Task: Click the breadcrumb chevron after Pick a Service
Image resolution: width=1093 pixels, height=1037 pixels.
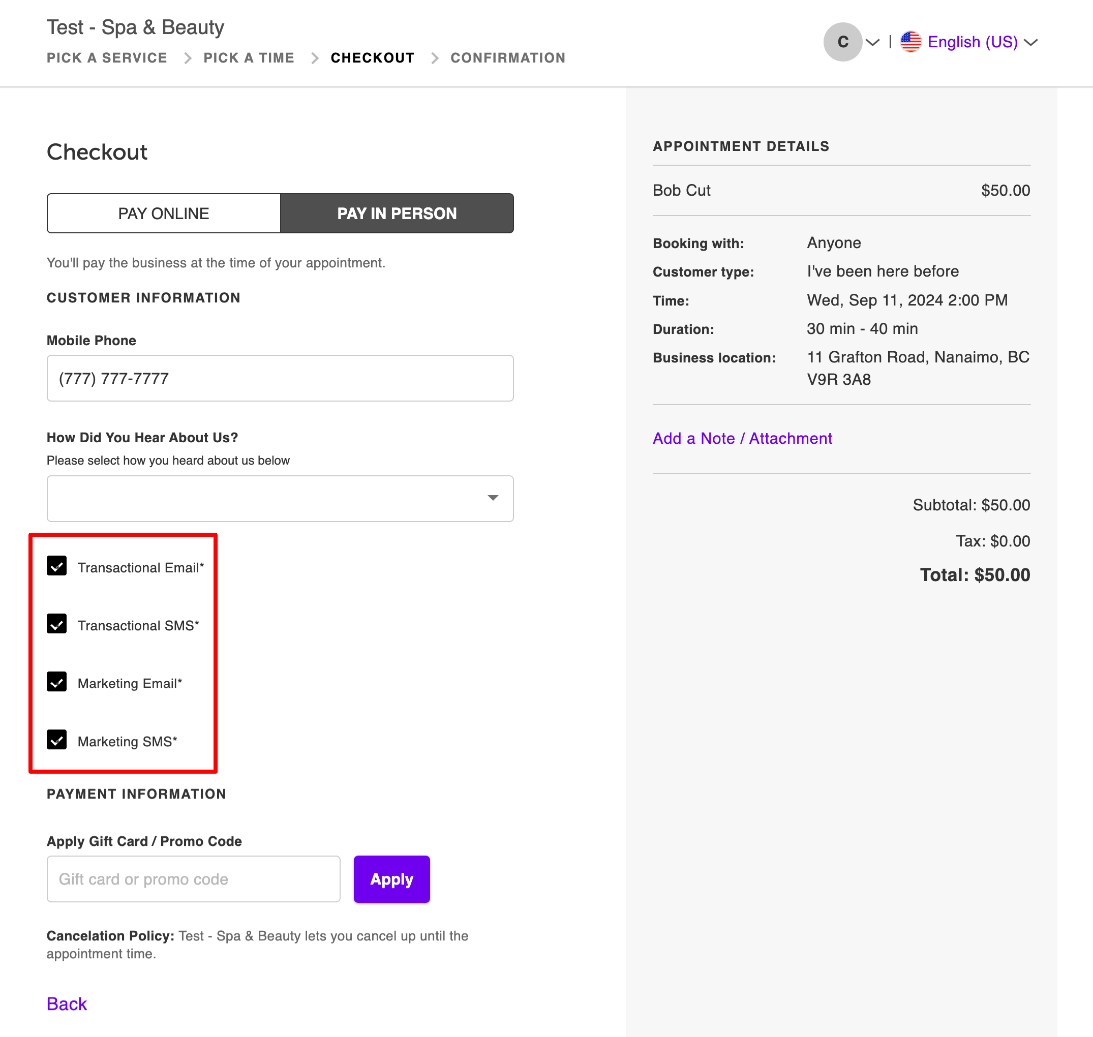Action: pos(188,58)
